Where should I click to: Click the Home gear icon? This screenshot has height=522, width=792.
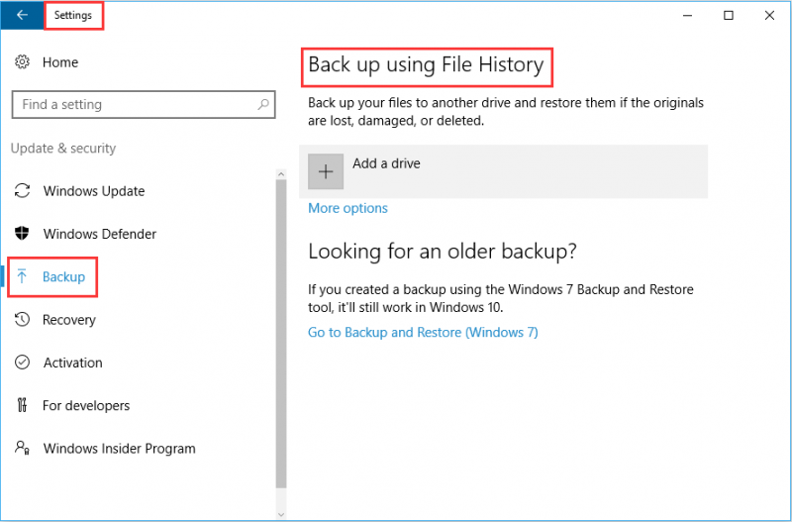click(x=22, y=62)
